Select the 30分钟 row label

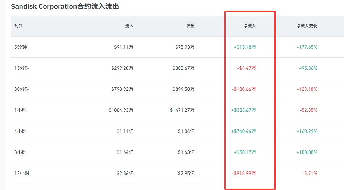coord(22,89)
